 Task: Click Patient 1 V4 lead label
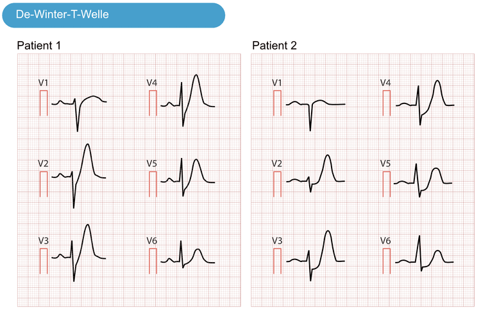tap(152, 83)
